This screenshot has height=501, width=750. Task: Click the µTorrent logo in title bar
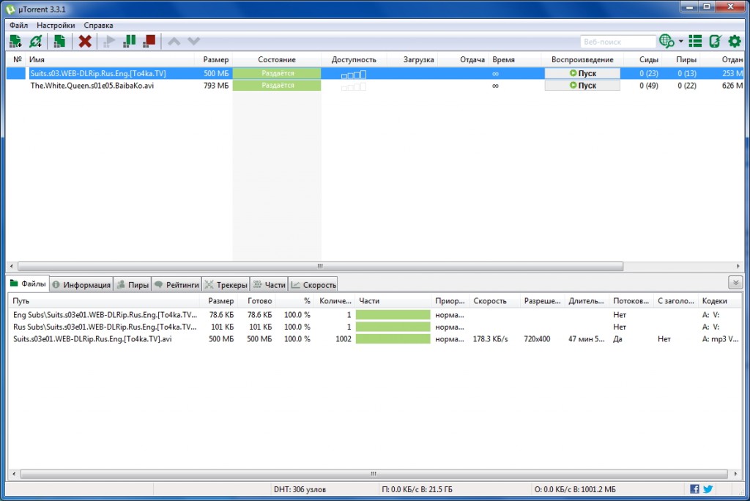click(10, 9)
